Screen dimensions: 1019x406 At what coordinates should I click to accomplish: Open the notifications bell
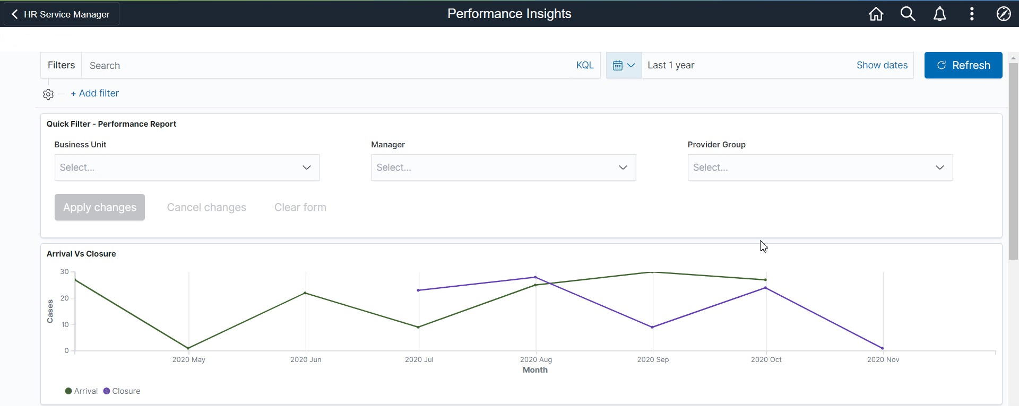940,14
